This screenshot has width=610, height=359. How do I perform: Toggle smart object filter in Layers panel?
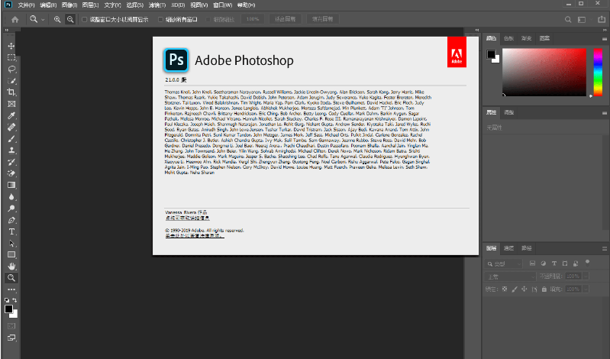tap(576, 264)
